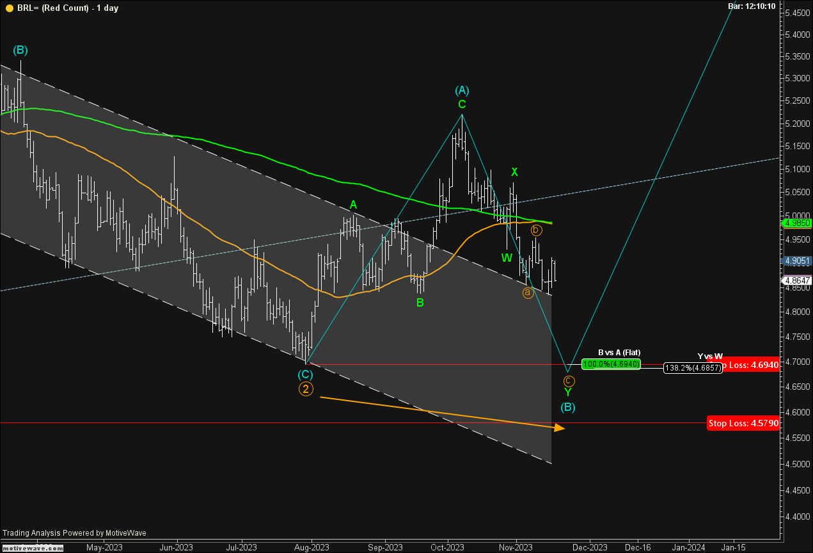Select orange circled c wave label above Y
This screenshot has width=813, height=553.
click(569, 381)
